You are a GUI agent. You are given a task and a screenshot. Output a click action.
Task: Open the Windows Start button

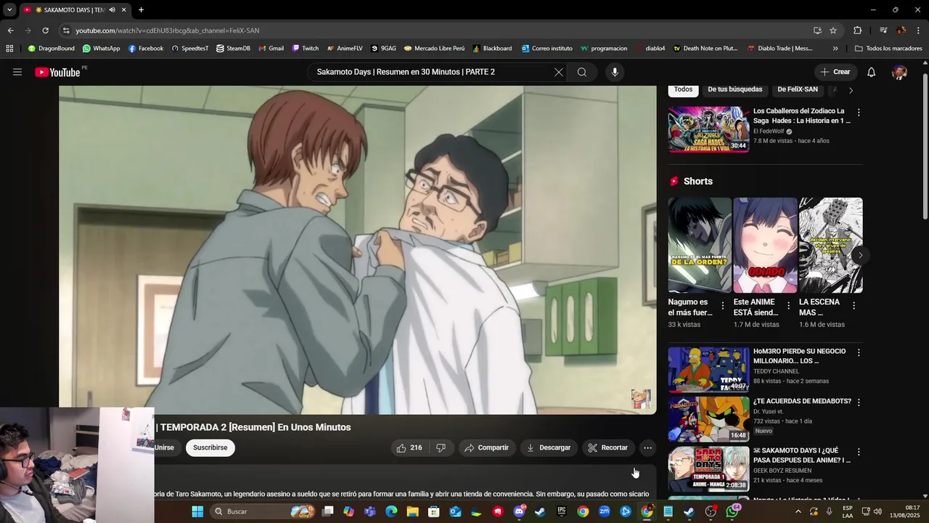pyautogui.click(x=197, y=511)
